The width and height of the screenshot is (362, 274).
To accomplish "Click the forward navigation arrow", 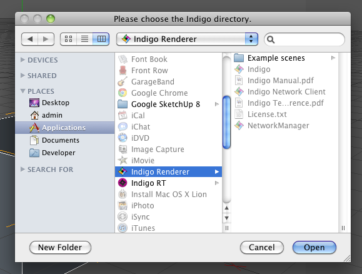I will pos(46,39).
